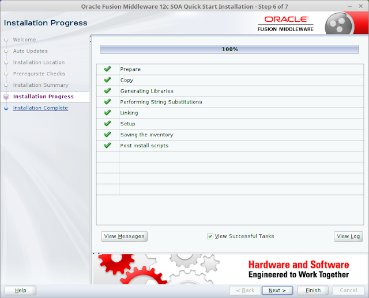Click the Generating Libraries row text
369x298 pixels.
(x=147, y=91)
